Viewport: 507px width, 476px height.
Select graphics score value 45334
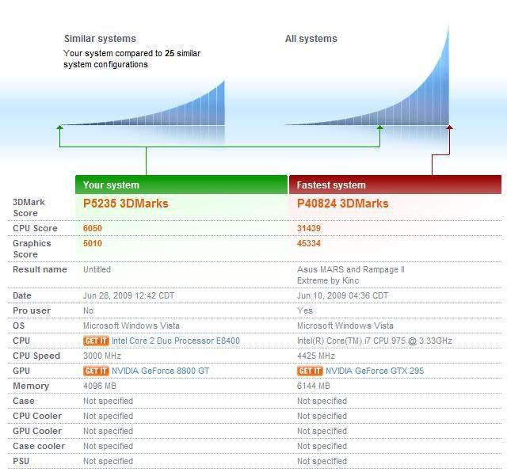pyautogui.click(x=309, y=243)
